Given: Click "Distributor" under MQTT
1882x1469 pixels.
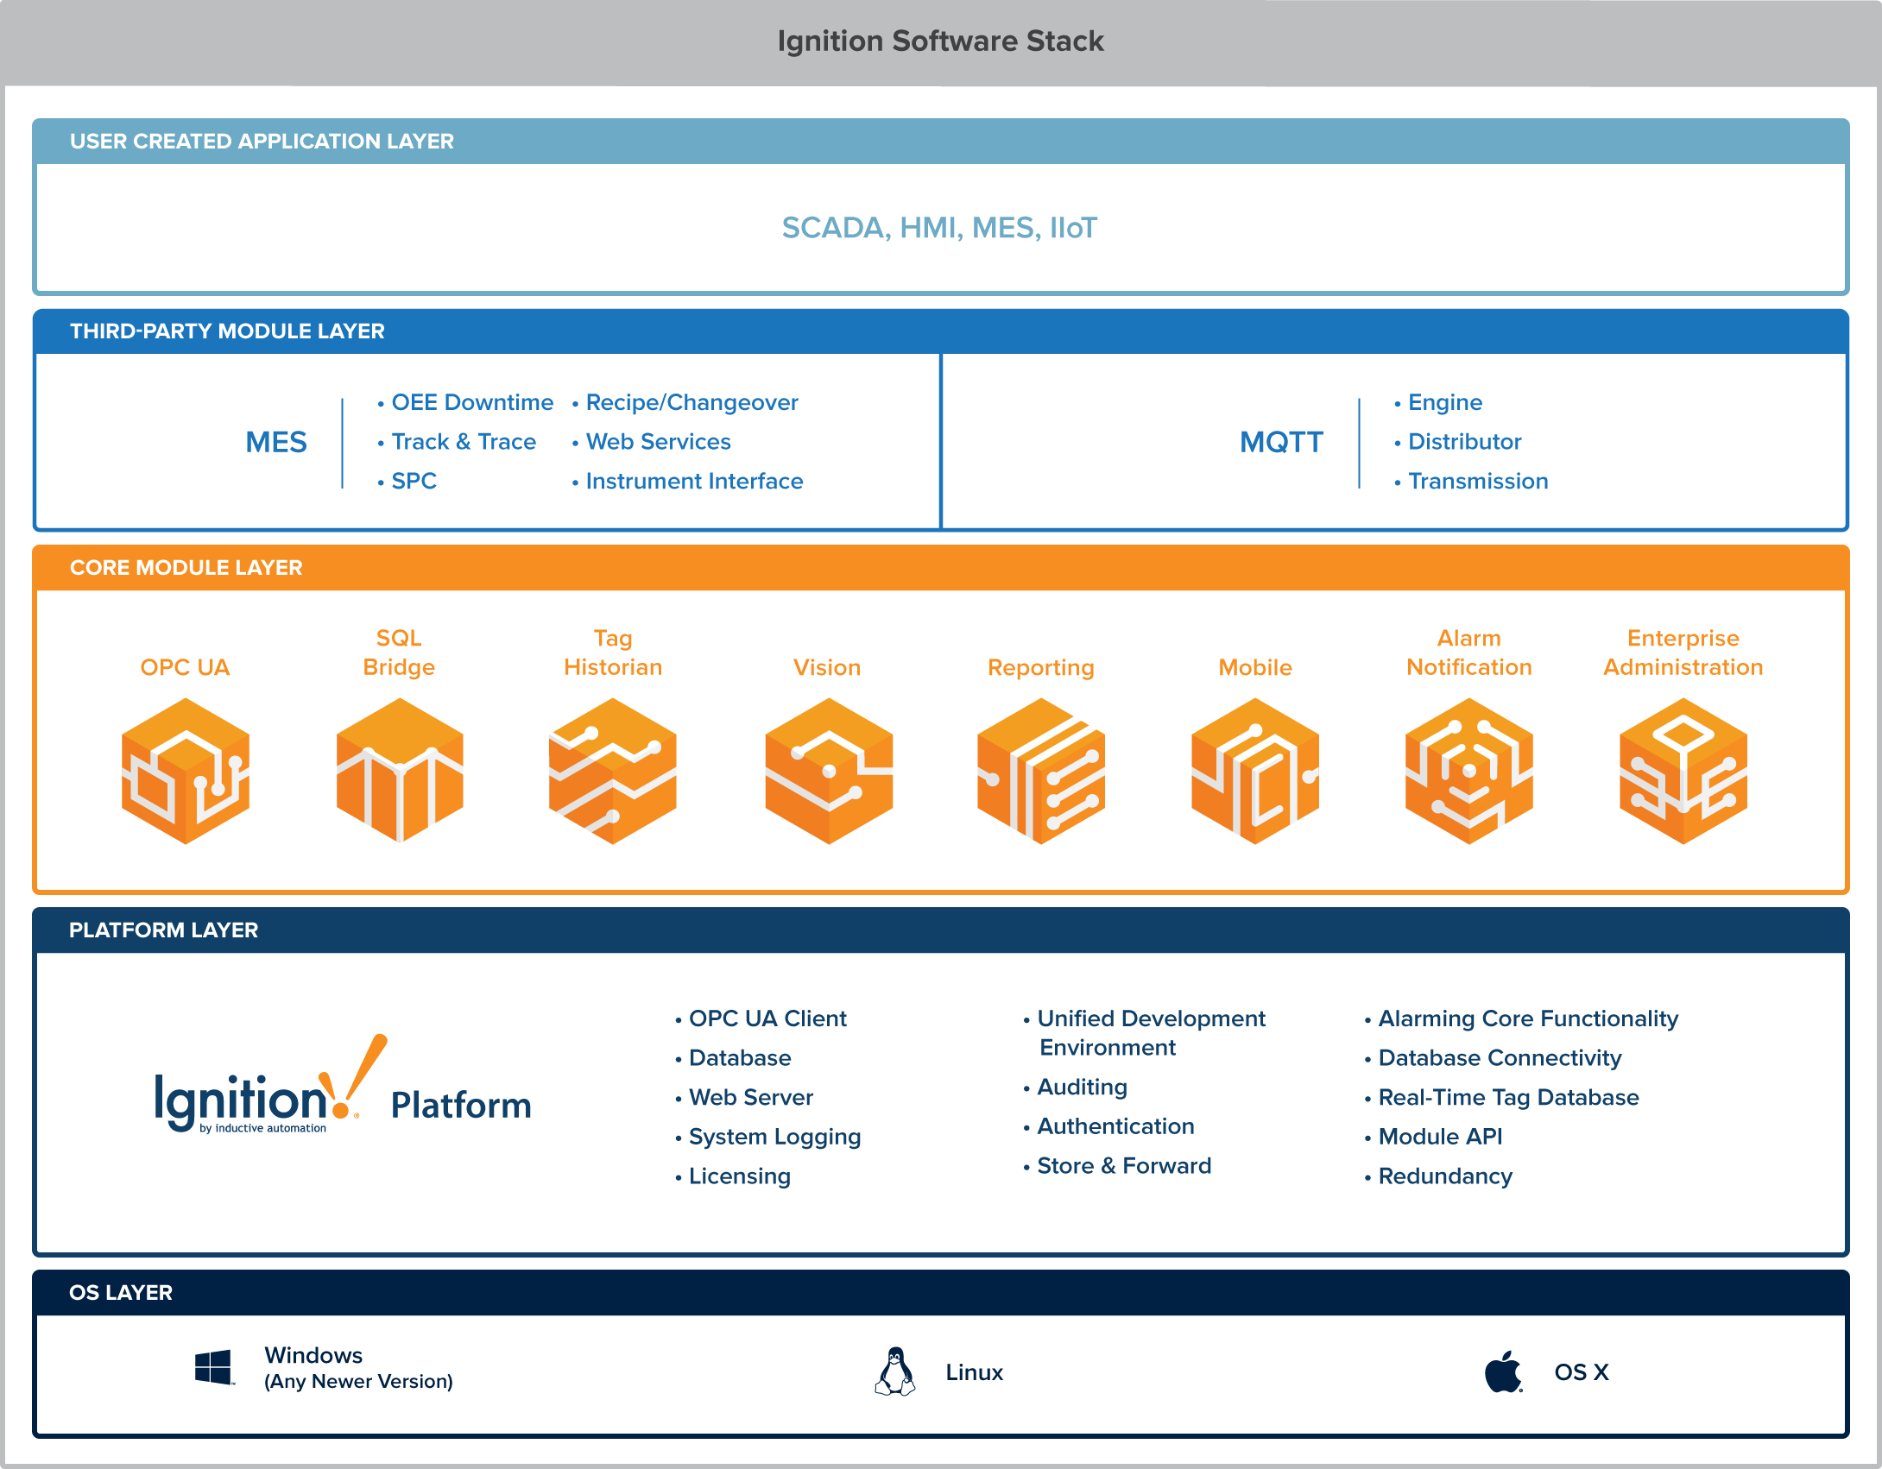Looking at the screenshot, I should click(1465, 442).
